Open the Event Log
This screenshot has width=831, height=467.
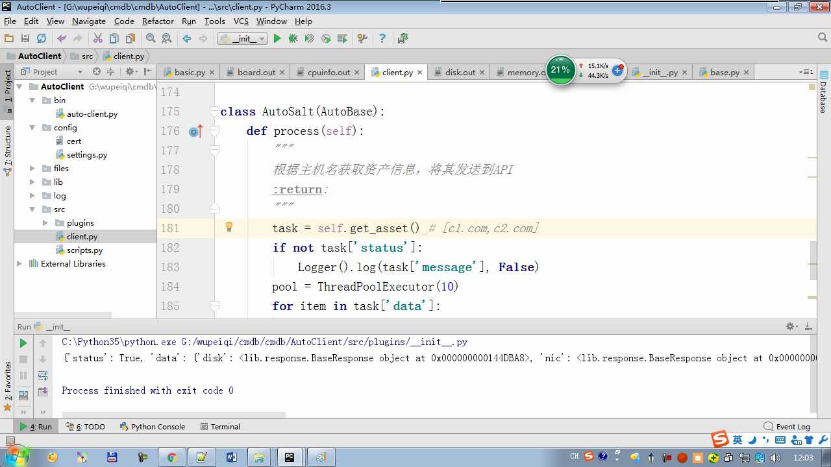coord(787,427)
